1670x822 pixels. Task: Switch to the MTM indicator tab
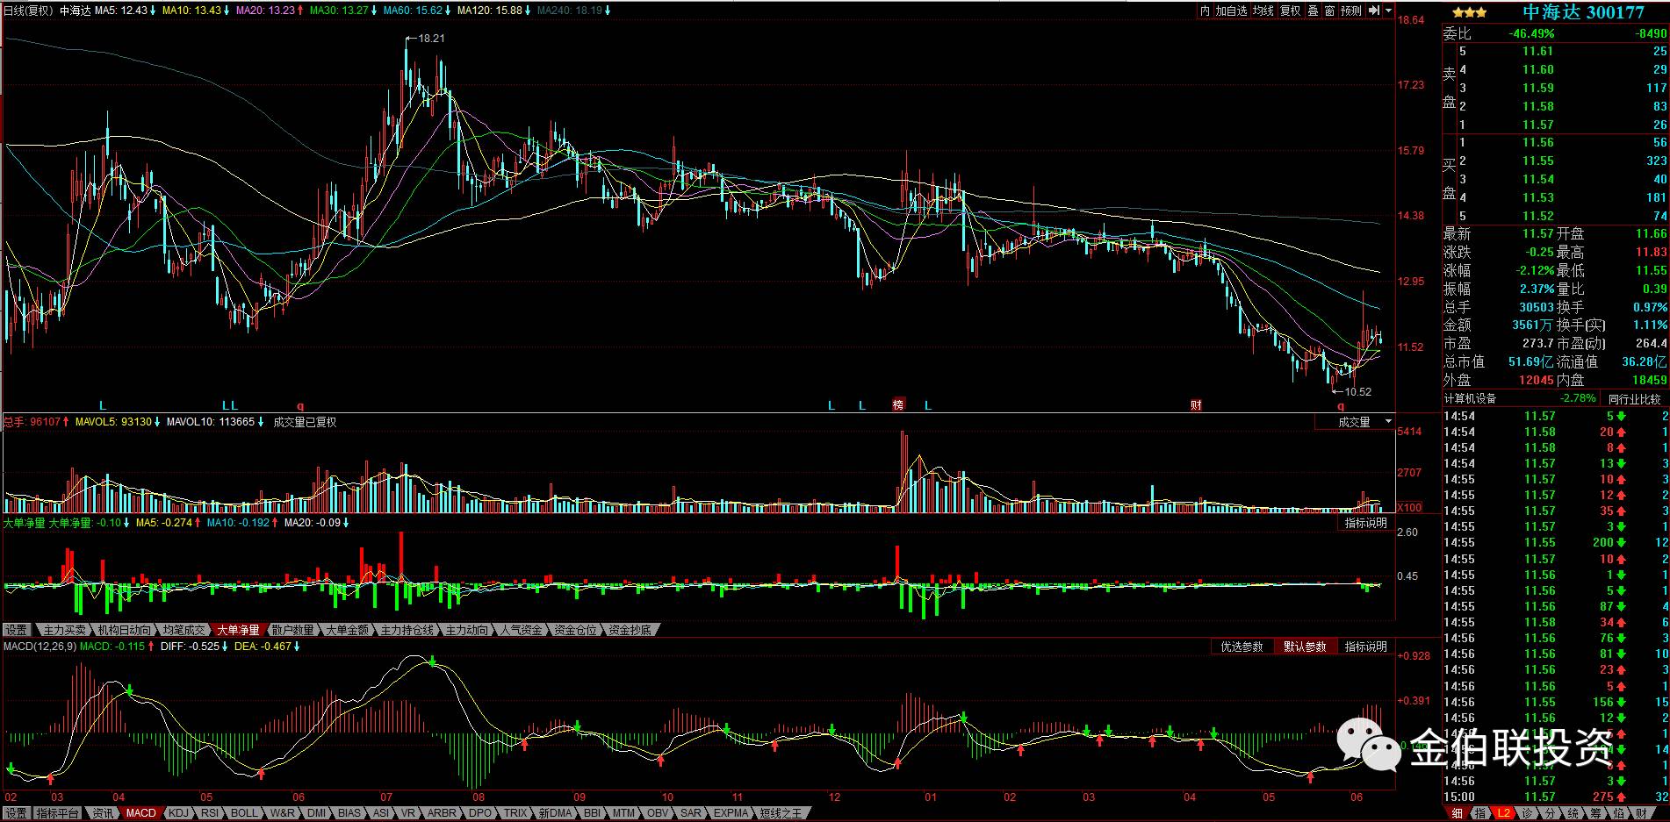click(x=623, y=813)
